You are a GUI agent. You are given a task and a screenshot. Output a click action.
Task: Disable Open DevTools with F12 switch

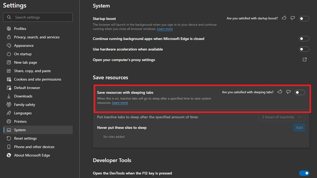tap(304, 173)
